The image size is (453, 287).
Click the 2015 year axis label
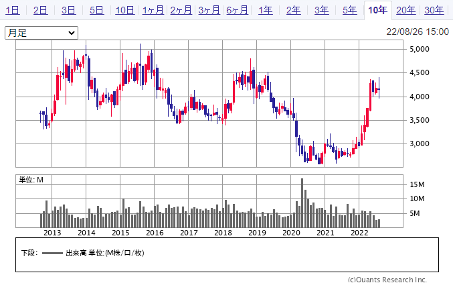[120, 233]
